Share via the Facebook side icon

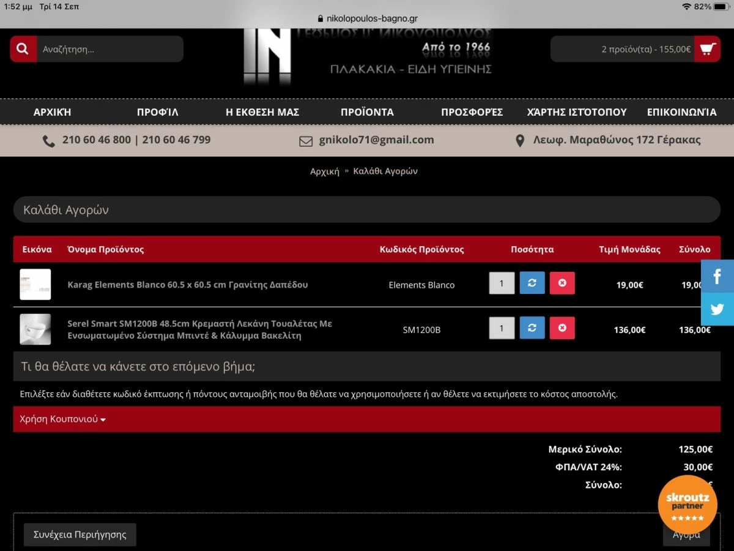tap(717, 276)
